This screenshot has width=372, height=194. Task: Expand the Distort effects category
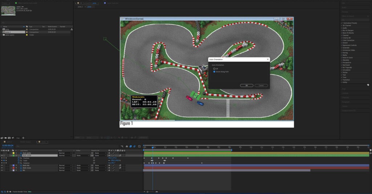tap(341, 43)
